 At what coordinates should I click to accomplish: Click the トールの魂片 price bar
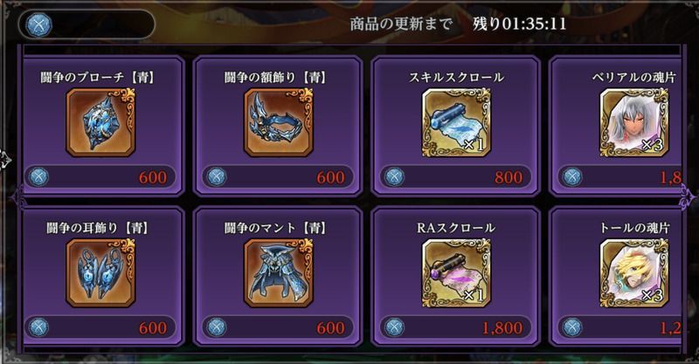(x=619, y=327)
